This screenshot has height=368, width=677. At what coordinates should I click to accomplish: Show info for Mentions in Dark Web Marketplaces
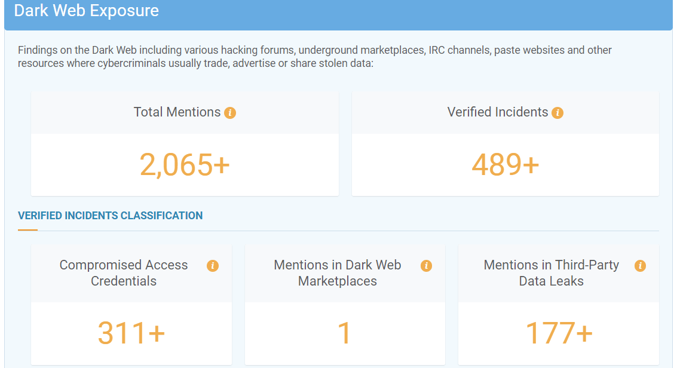coord(426,266)
